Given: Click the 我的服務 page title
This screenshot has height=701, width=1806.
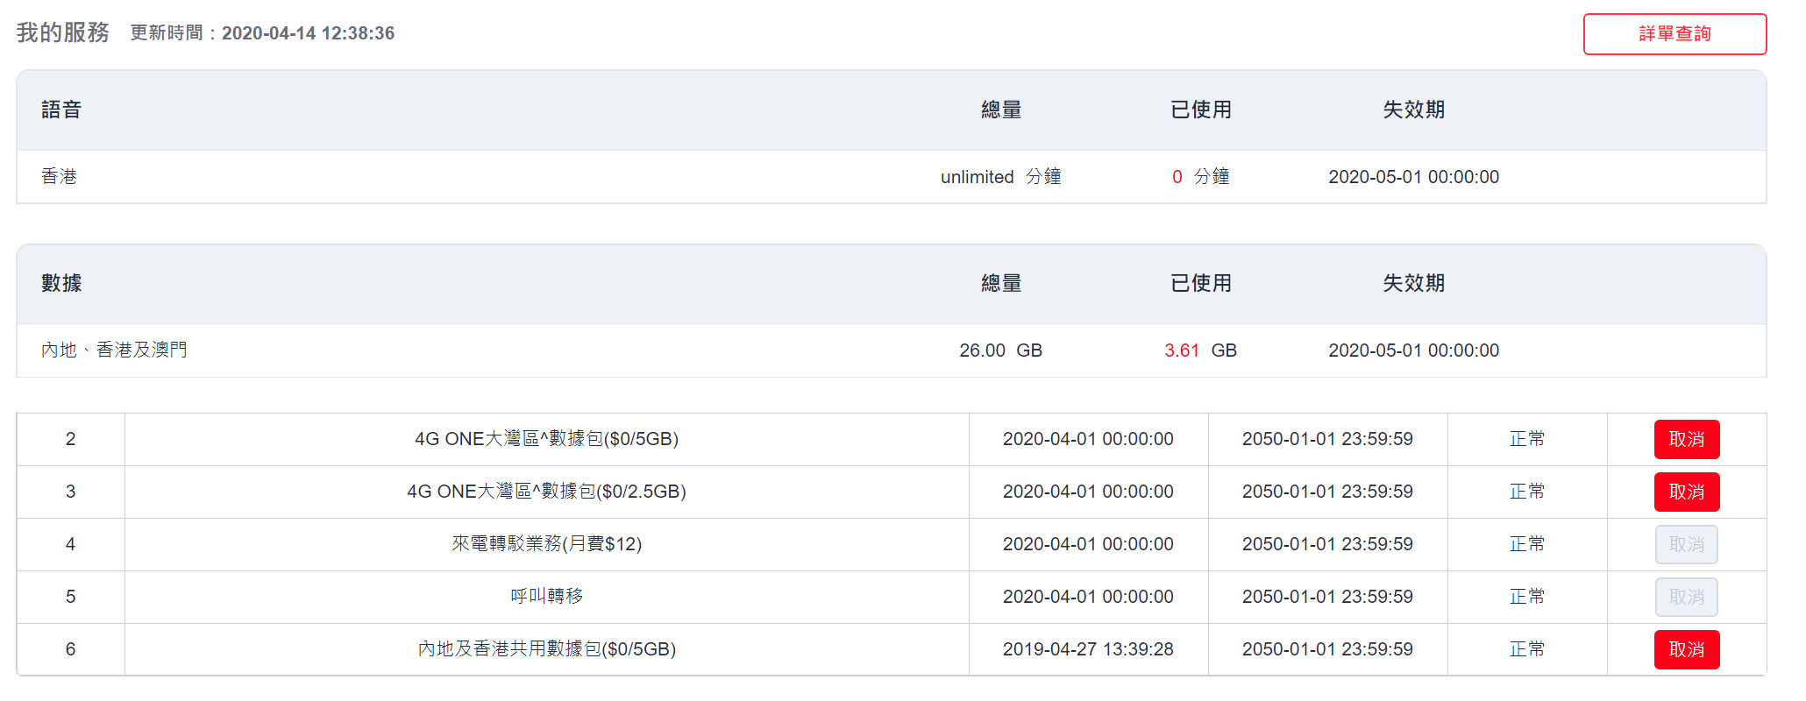Looking at the screenshot, I should pyautogui.click(x=62, y=32).
